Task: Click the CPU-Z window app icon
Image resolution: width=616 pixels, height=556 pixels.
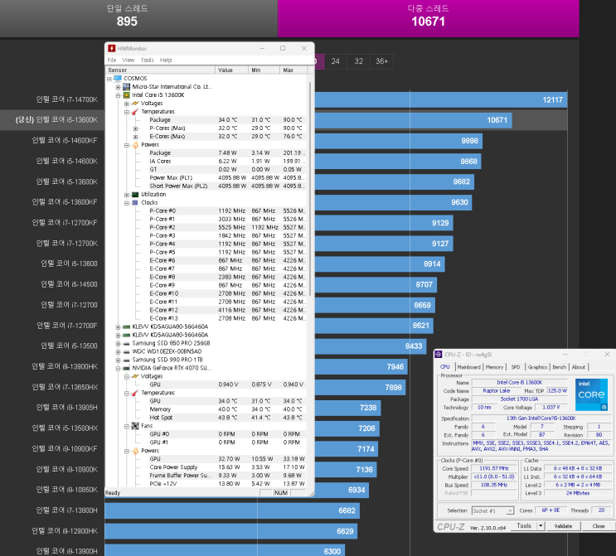Action: [x=439, y=354]
